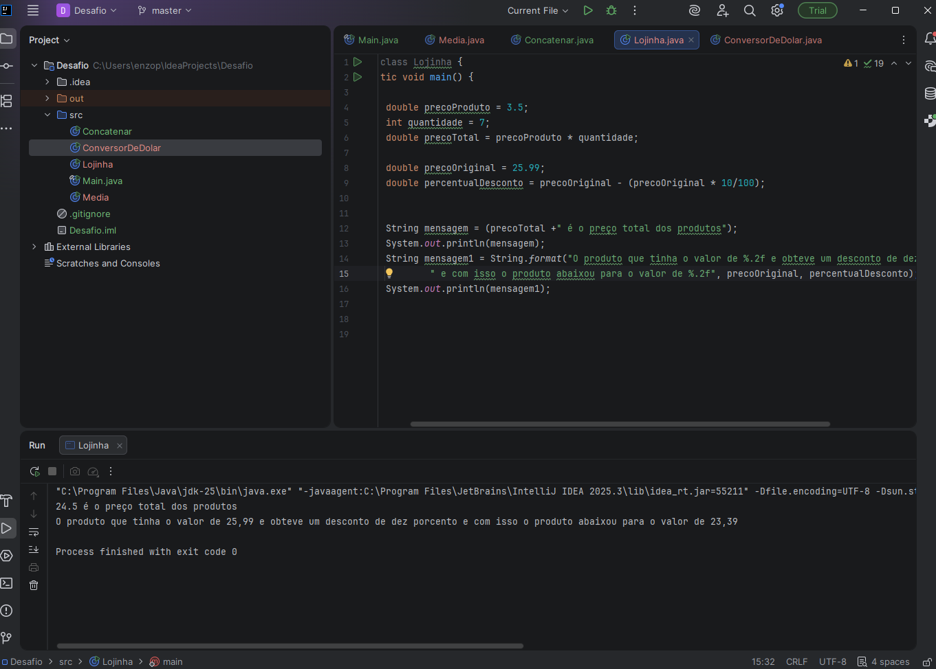
Task: Click the editor horizontal scrollbar
Action: coord(620,424)
